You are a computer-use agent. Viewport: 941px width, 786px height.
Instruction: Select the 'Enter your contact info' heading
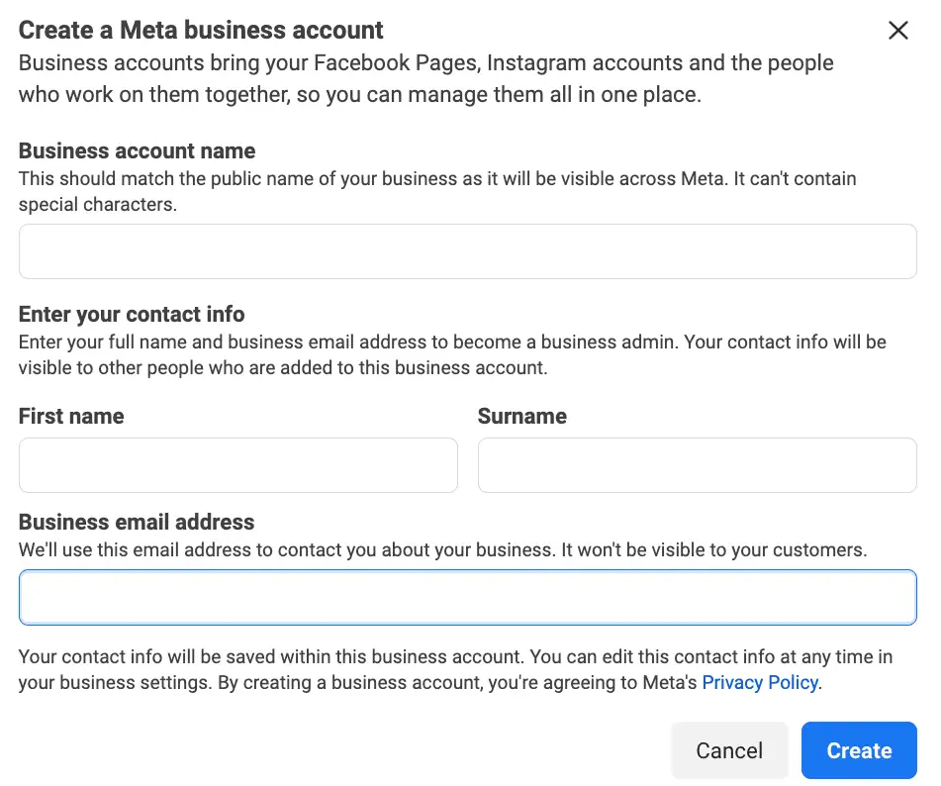tap(132, 315)
